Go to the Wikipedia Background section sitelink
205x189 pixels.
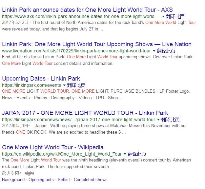[13, 180]
